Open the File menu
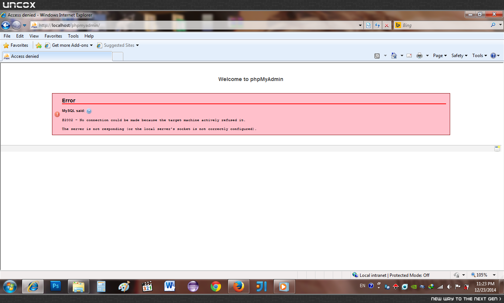The width and height of the screenshot is (504, 303). [x=7, y=36]
